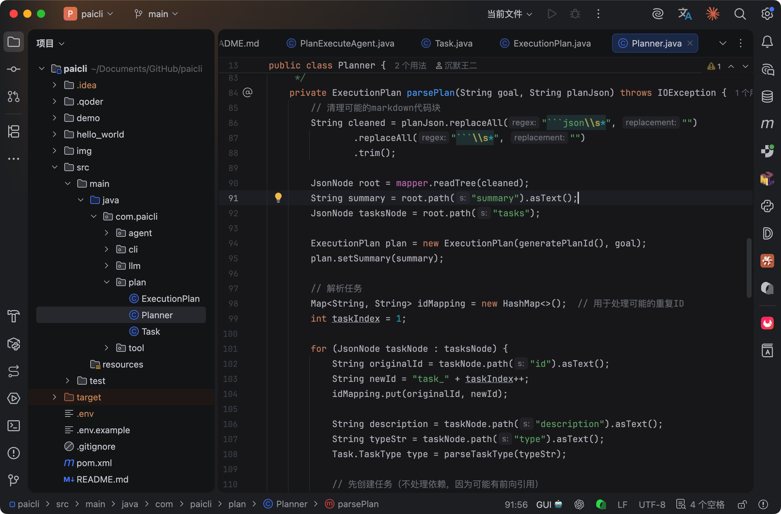Toggle the read-only lock in status bar

[x=742, y=504]
